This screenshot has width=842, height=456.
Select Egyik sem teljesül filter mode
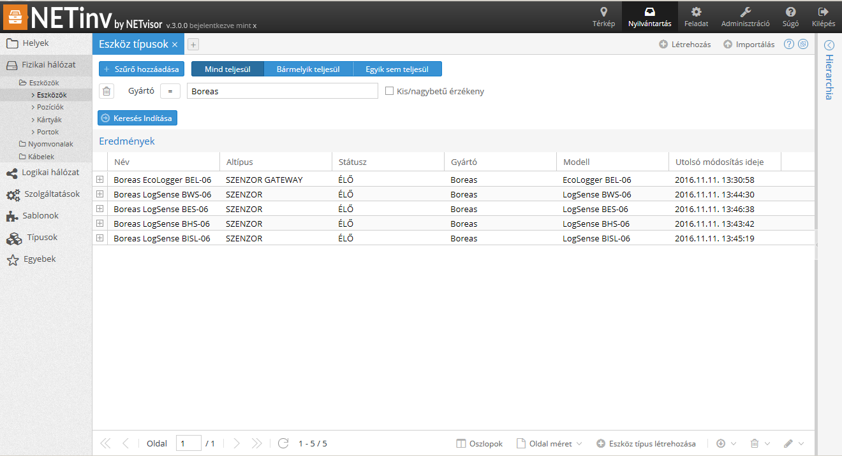coord(397,69)
